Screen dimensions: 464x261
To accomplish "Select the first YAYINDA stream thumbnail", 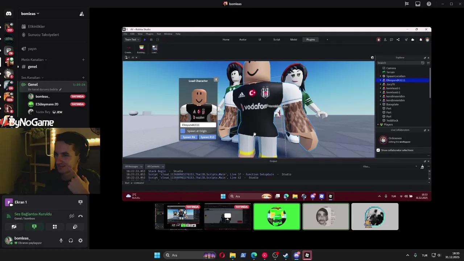I will click(x=179, y=216).
